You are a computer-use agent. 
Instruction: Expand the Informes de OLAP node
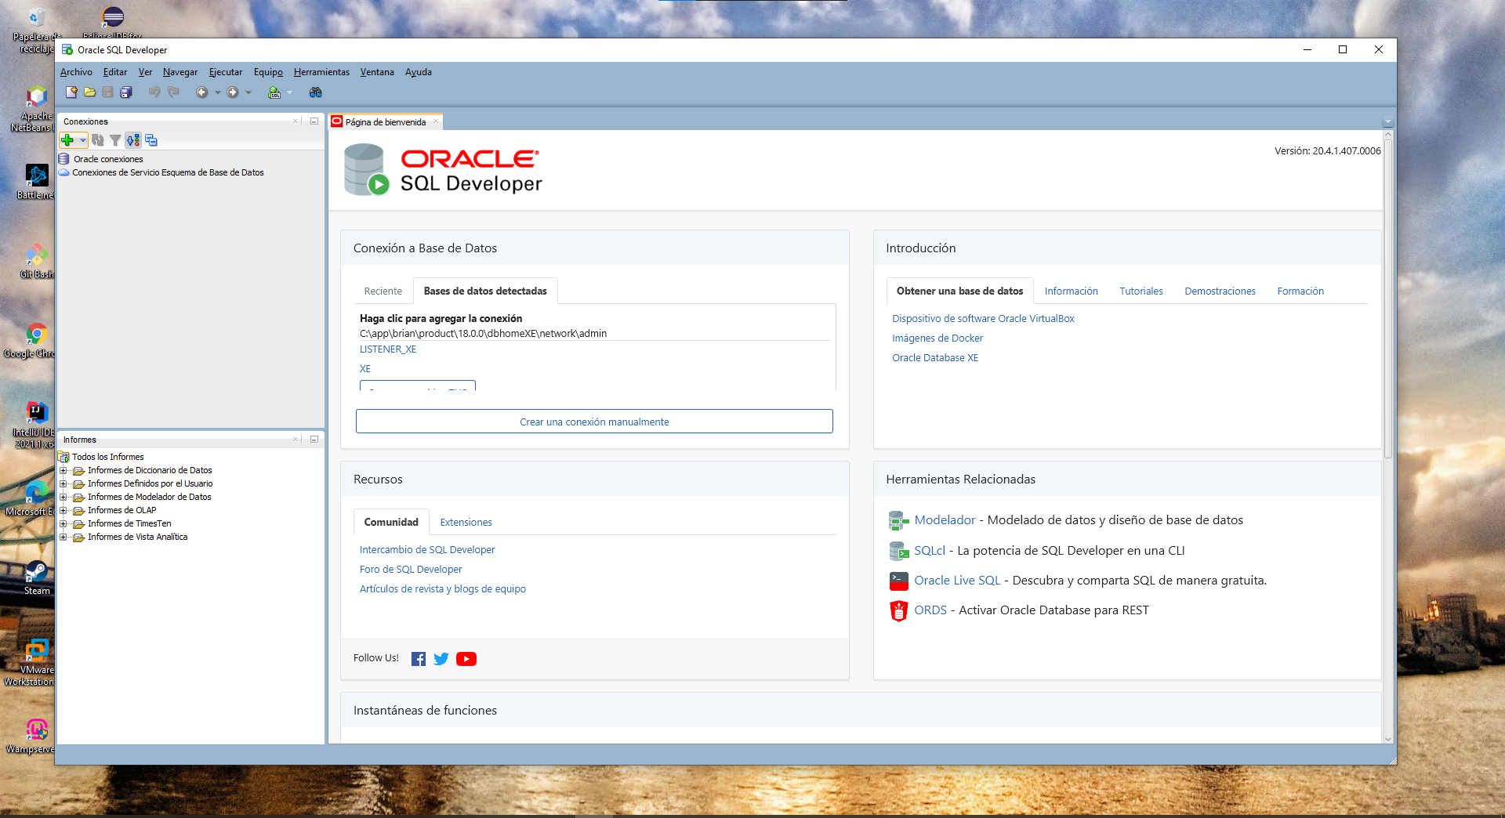pyautogui.click(x=63, y=511)
